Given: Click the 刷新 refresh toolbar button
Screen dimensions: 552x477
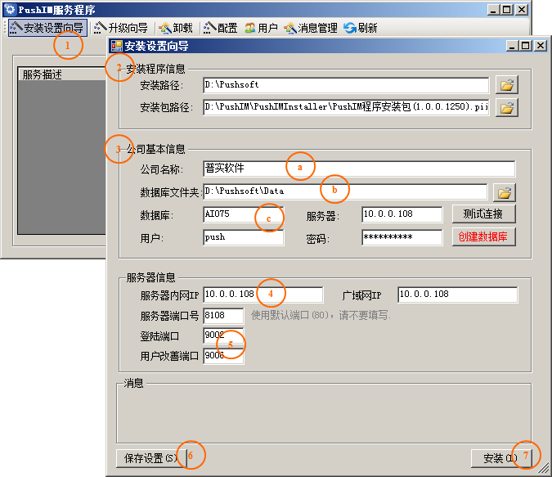Looking at the screenshot, I should (361, 28).
